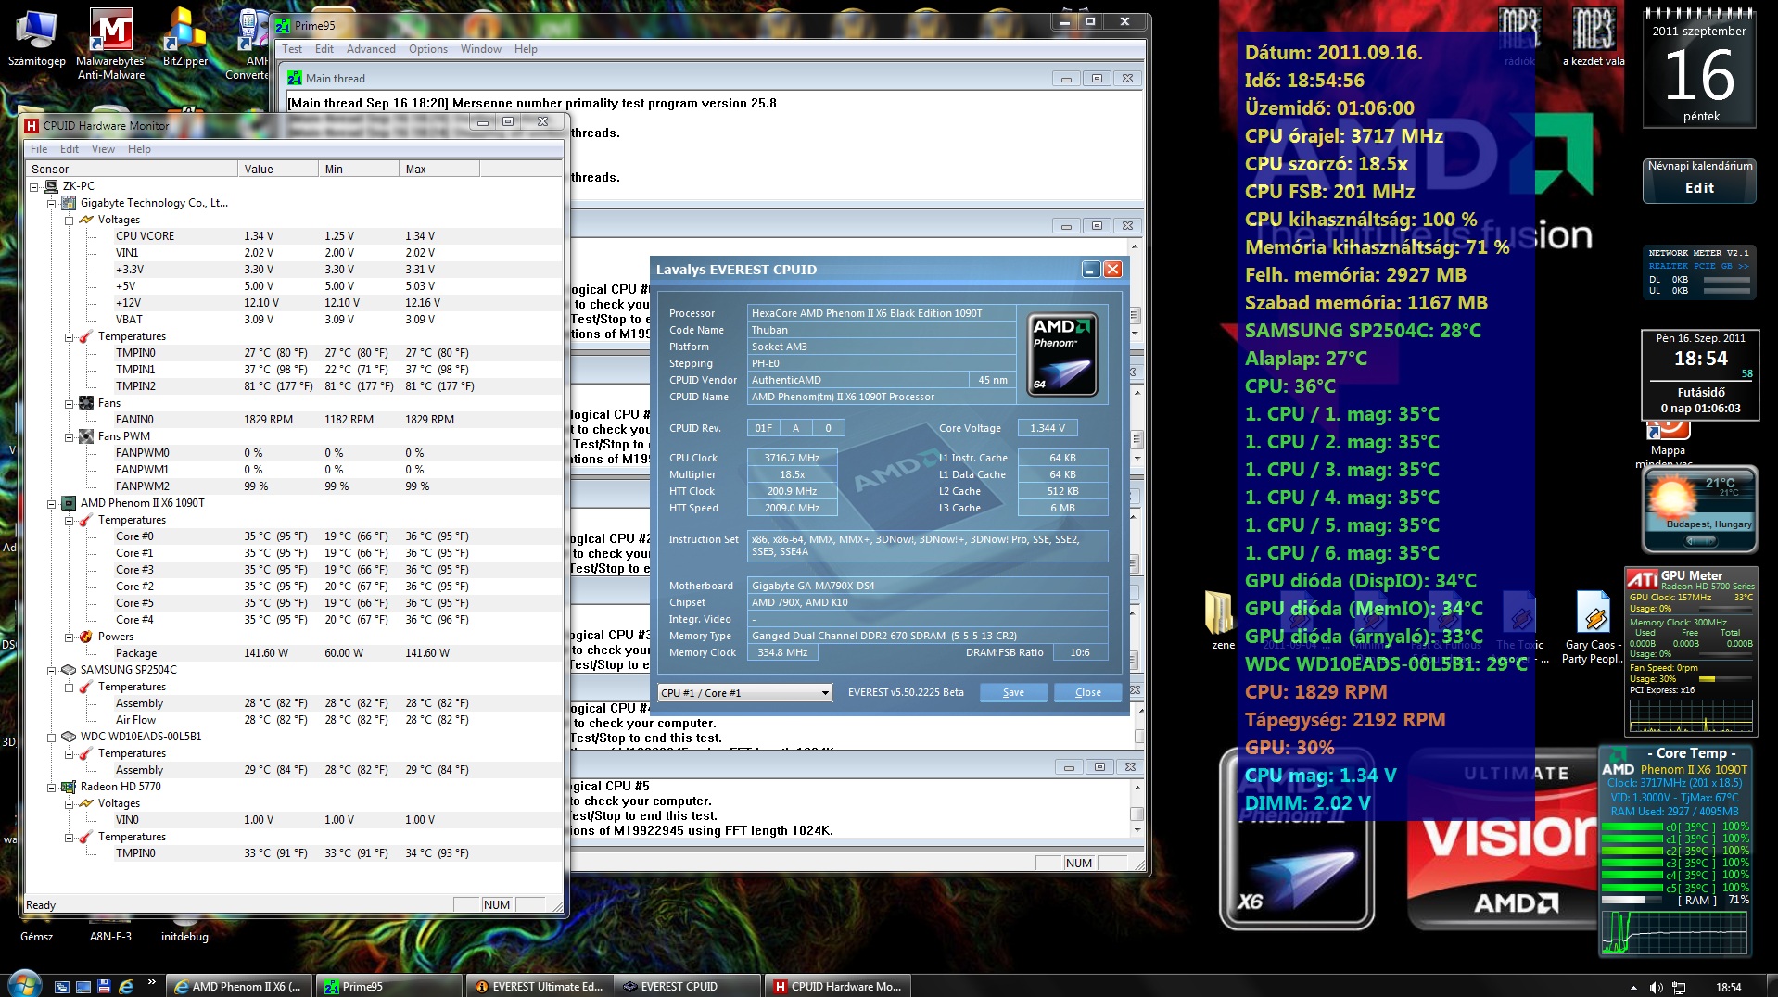Viewport: 1778px width, 997px height.
Task: Collapse the SAMSUNG SP2504C node
Action: pyautogui.click(x=52, y=670)
